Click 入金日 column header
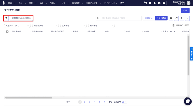This screenshot has width=193, height=107. [x=146, y=31]
